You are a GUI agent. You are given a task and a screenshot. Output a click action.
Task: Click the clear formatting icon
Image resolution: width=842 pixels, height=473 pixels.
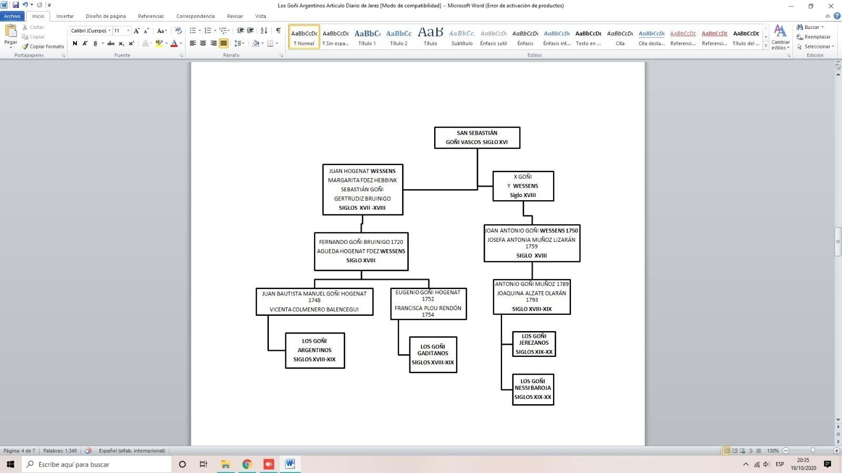pos(178,30)
